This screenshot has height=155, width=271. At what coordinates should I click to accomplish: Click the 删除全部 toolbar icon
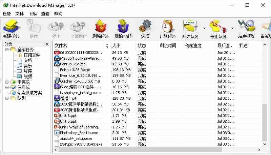(x=123, y=26)
